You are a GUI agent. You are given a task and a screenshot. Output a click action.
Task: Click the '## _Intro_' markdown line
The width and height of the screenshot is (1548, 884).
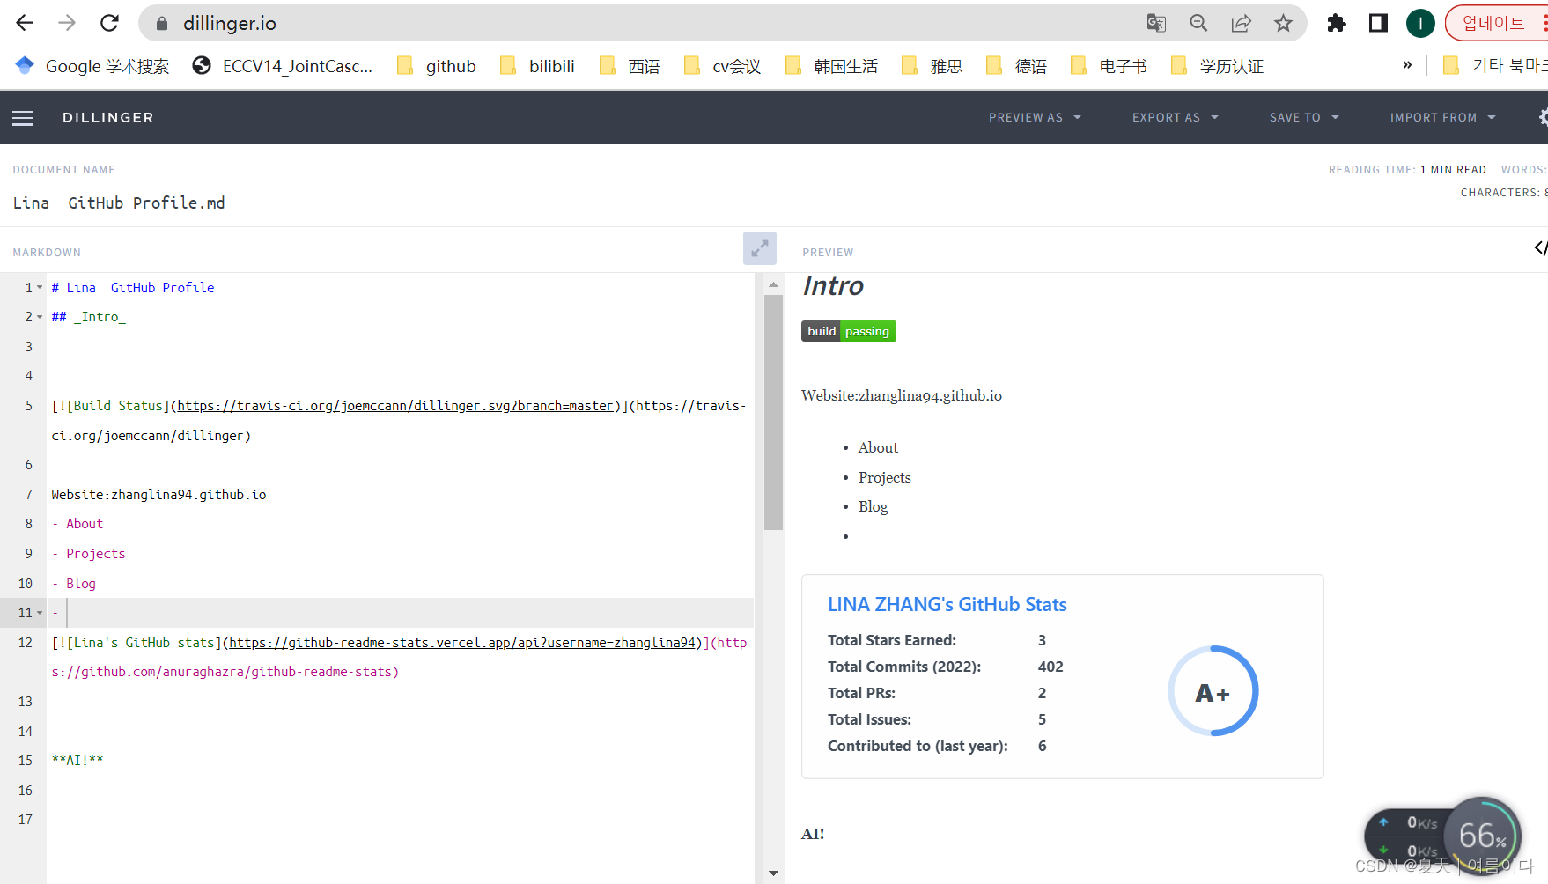tap(88, 317)
